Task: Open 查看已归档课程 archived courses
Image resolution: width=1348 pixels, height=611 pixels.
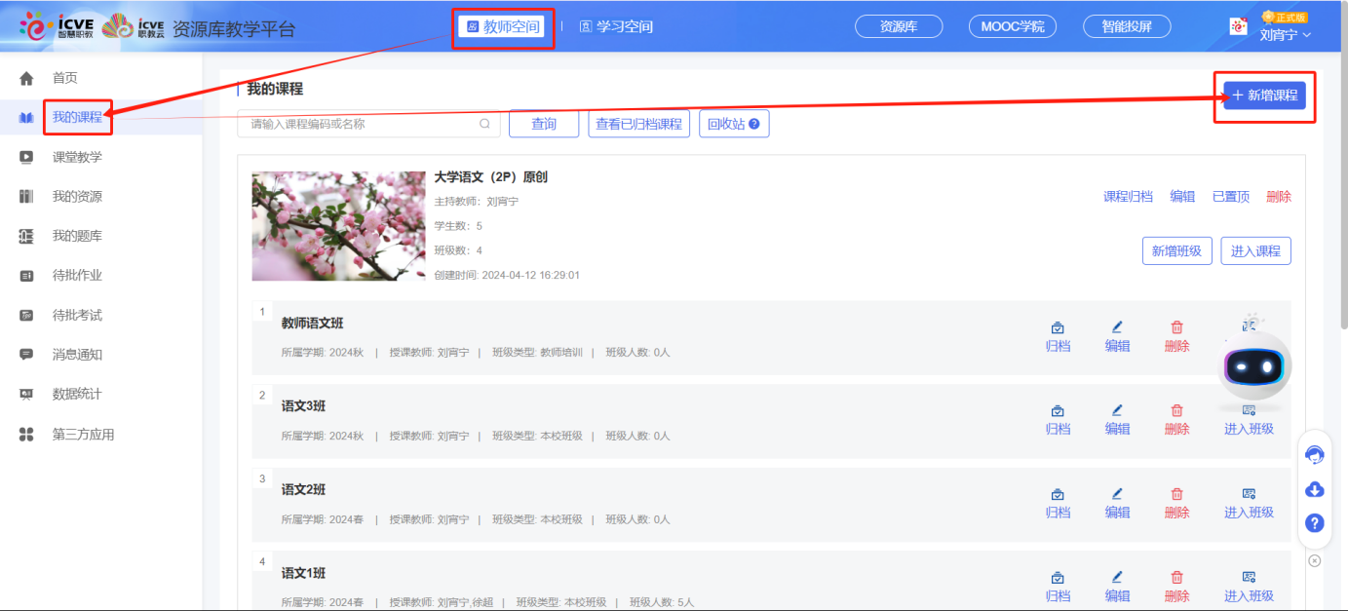Action: (638, 123)
